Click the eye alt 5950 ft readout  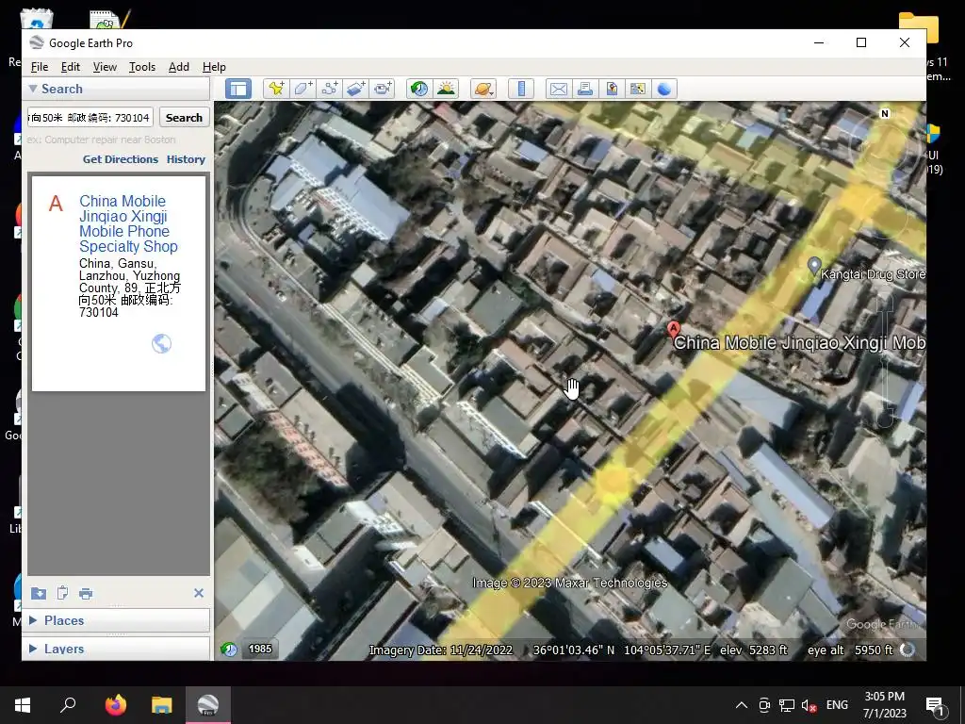(x=850, y=650)
